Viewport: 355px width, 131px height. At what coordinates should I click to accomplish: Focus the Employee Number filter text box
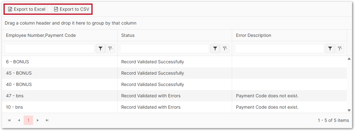(x=49, y=48)
